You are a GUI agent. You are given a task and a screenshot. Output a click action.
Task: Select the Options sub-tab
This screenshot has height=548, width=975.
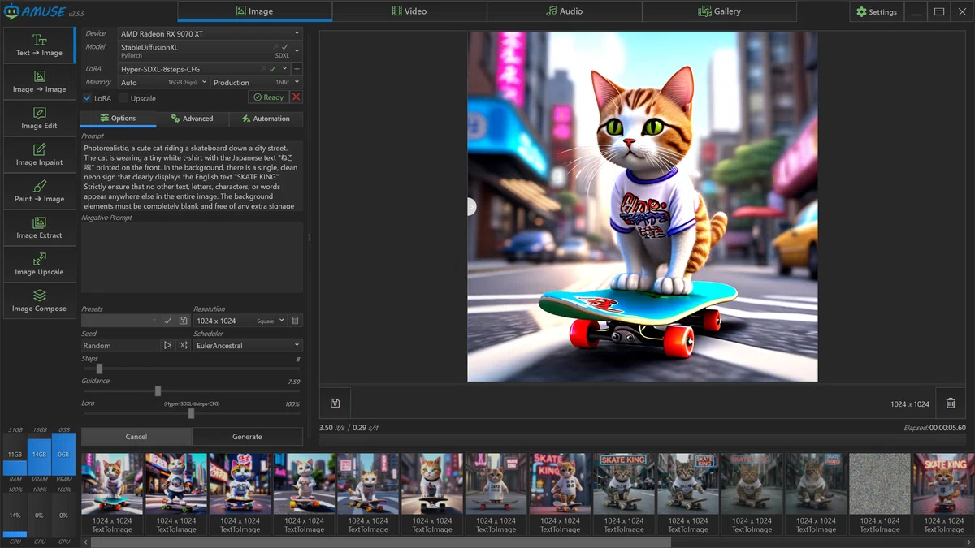click(x=118, y=119)
